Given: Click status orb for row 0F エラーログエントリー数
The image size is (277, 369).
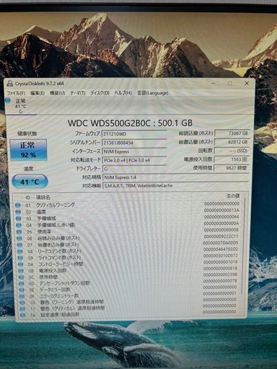Looking at the screenshot, I should (x=22, y=296).
